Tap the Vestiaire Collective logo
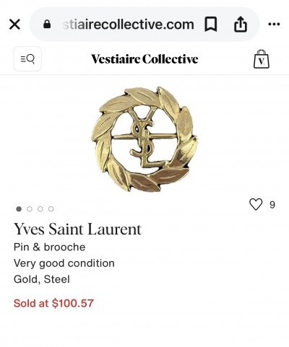Screen dimensions: 289x347 (144, 59)
